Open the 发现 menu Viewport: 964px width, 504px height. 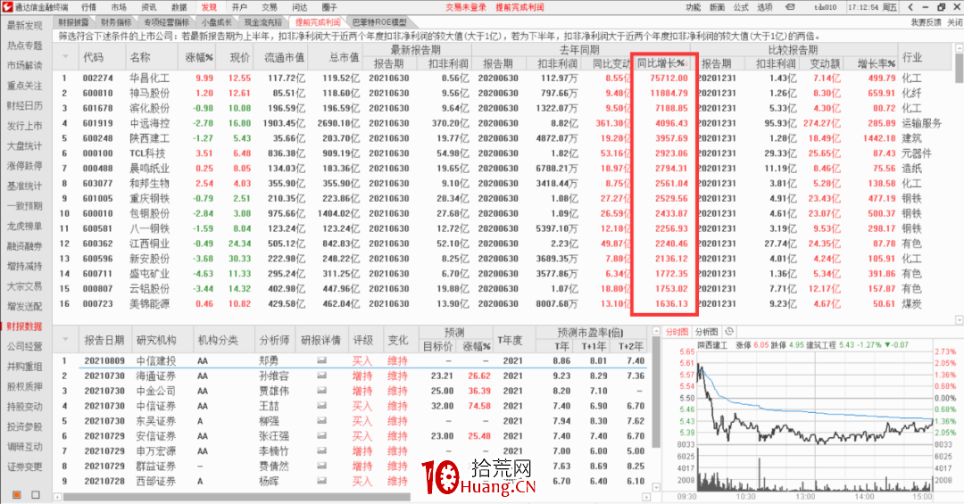209,7
